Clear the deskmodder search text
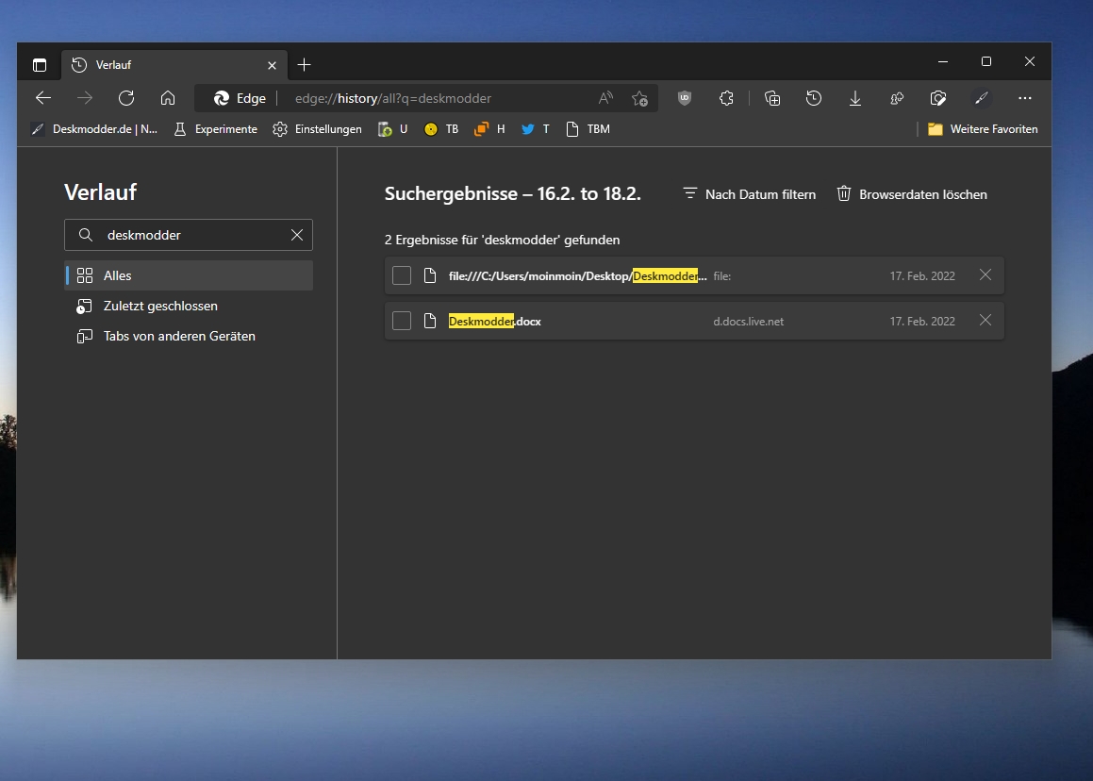Image resolution: width=1093 pixels, height=781 pixels. [297, 235]
